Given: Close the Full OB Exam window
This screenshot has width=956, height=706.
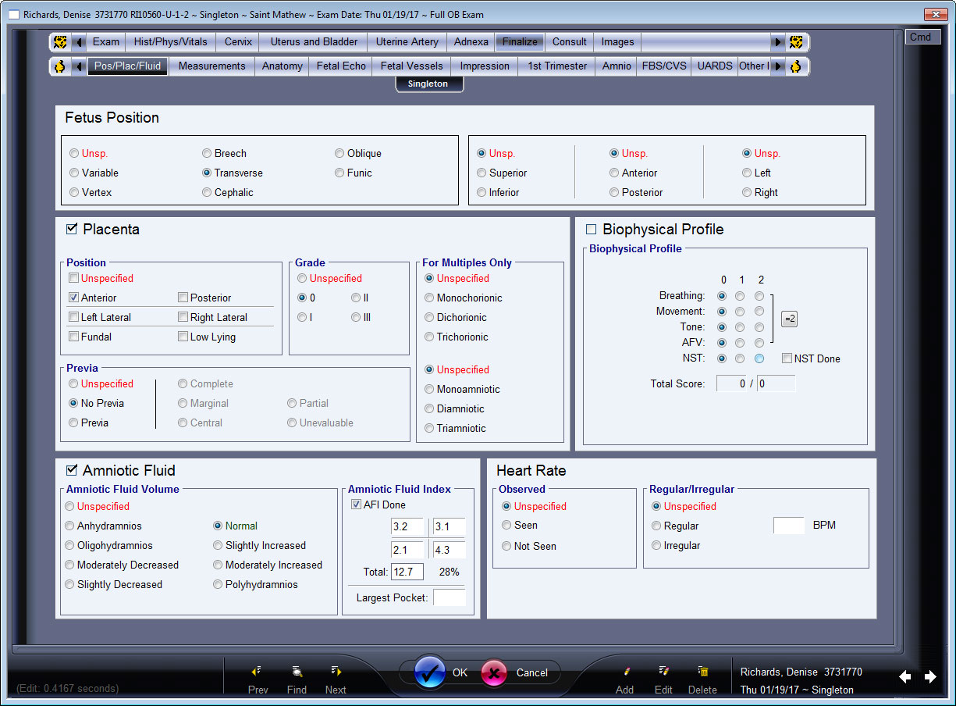Looking at the screenshot, I should (936, 14).
